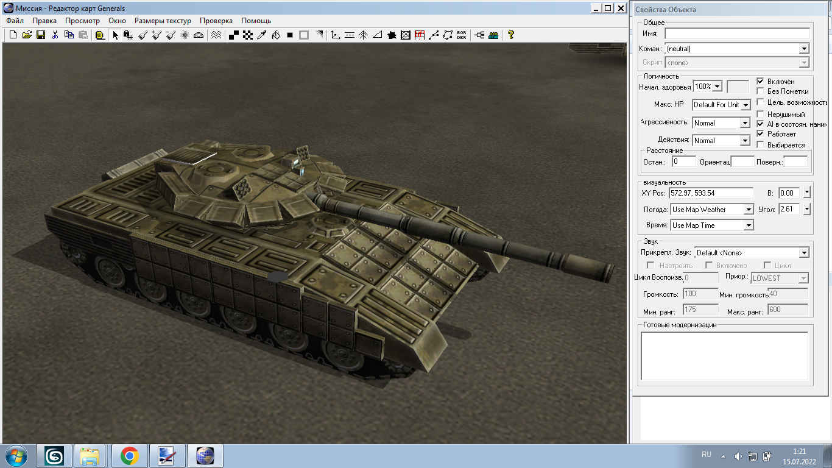Select the dotted sunburst feather tool icon

185,35
